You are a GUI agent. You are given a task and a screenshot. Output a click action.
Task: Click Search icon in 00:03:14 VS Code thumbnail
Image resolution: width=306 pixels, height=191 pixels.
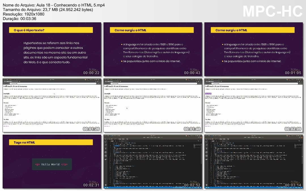click(x=207, y=145)
